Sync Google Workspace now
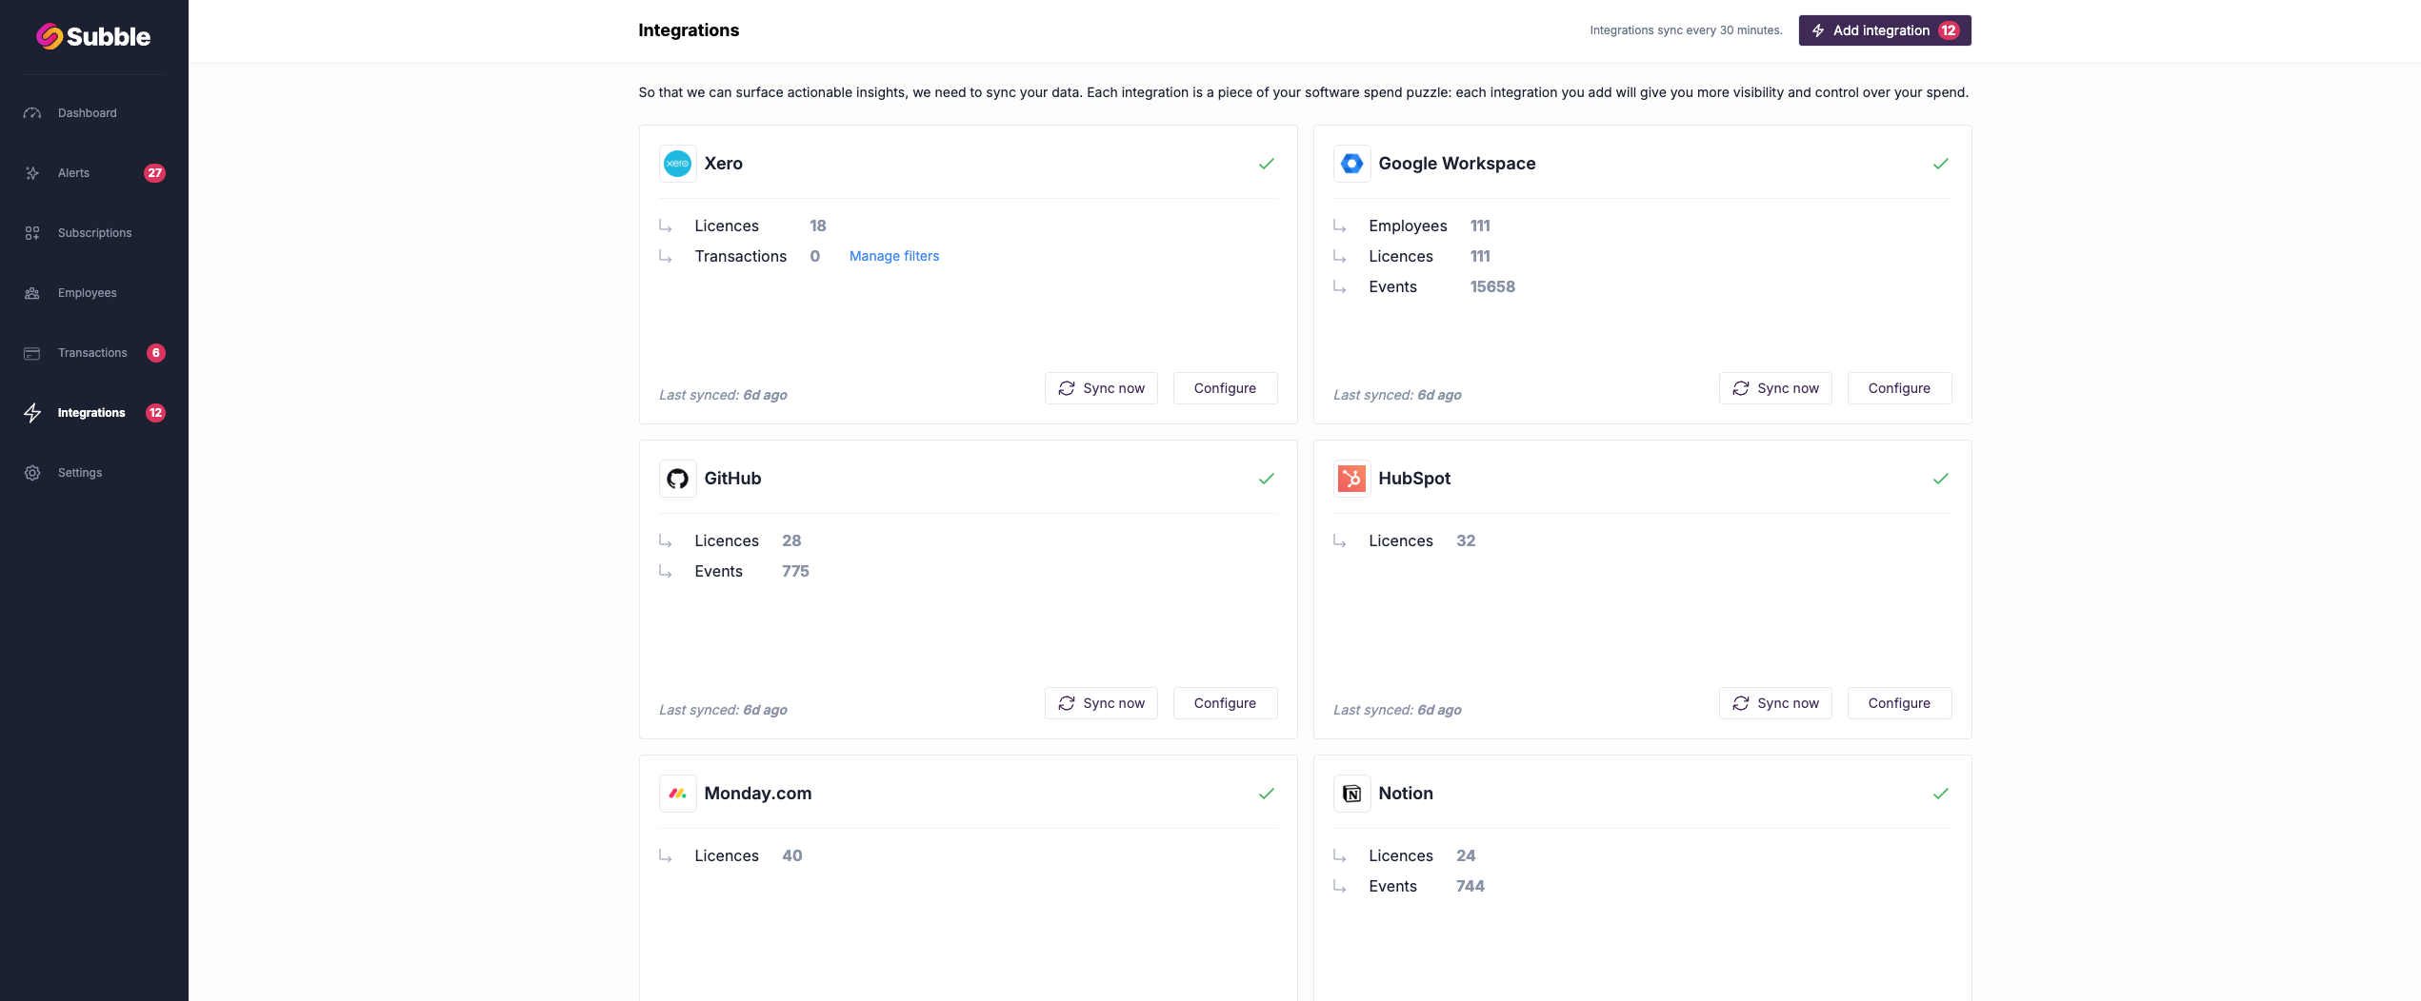The width and height of the screenshot is (2421, 1001). (1775, 388)
